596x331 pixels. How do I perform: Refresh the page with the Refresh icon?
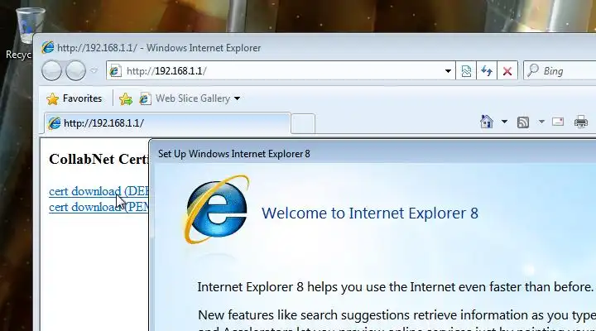click(487, 71)
